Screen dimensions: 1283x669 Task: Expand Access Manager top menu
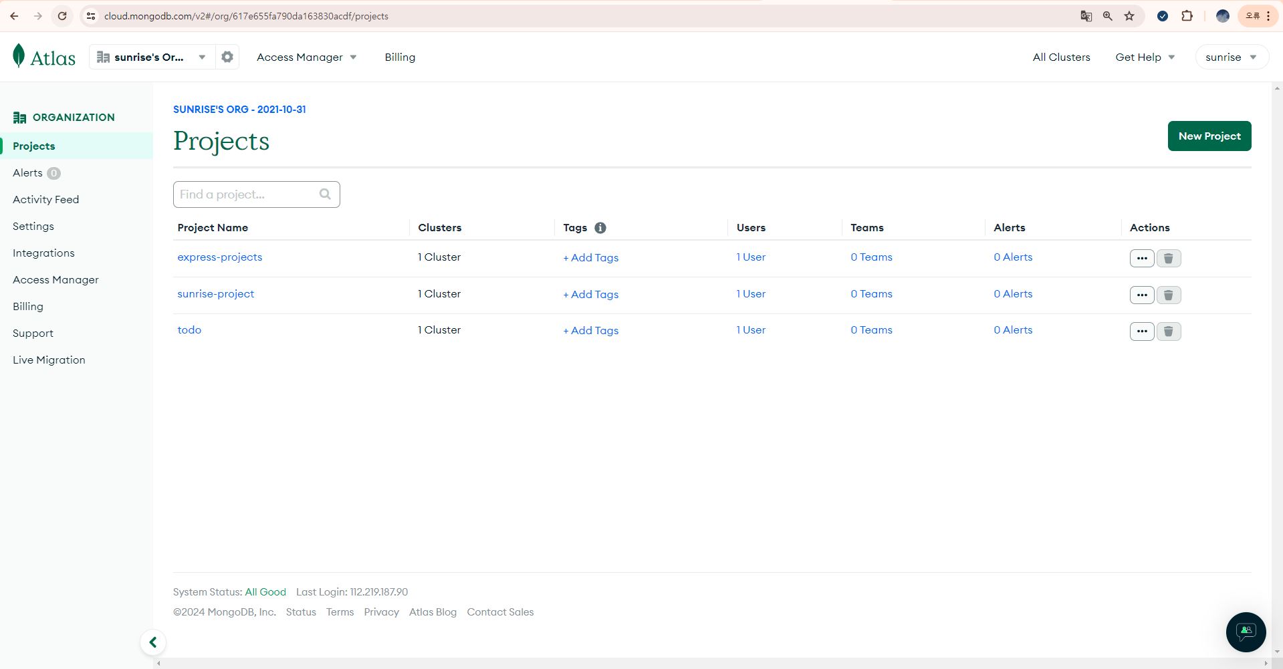point(307,57)
